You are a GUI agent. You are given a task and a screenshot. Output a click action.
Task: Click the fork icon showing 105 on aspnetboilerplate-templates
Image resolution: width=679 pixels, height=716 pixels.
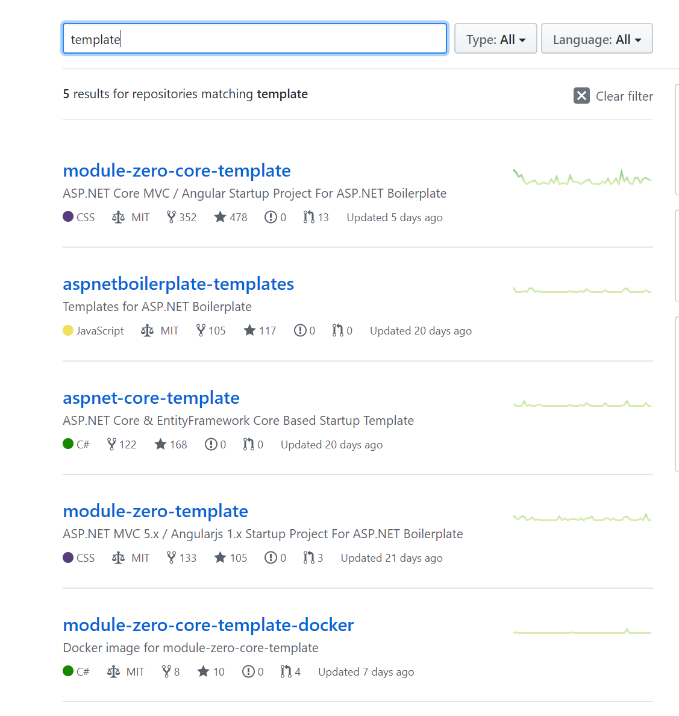tap(200, 330)
